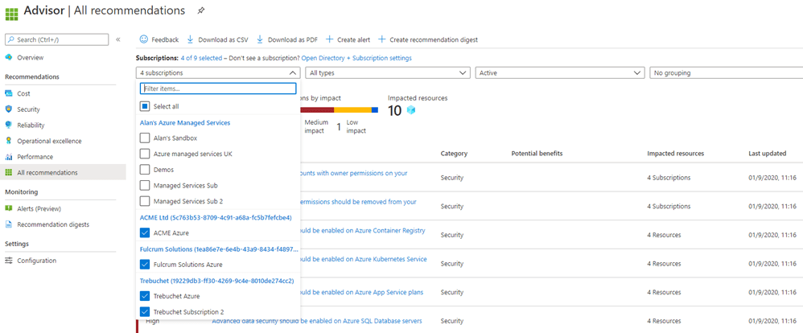Click the Filter items search field
Viewport: 803px width, 333px height.
pos(218,88)
